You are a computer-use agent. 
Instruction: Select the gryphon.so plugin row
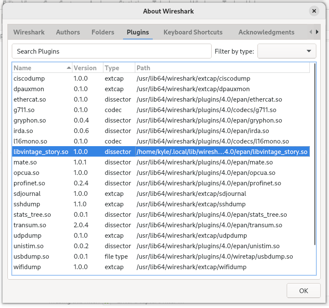[x=161, y=120]
